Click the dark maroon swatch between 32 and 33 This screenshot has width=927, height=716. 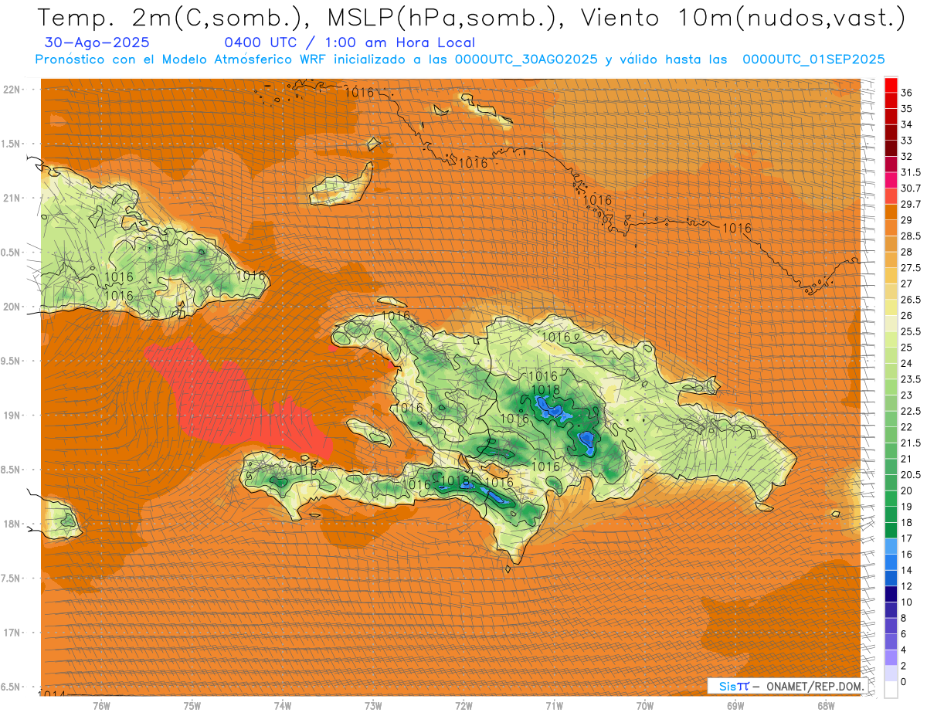[891, 148]
